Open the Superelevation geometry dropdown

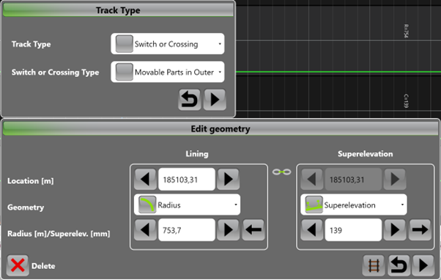pyautogui.click(x=354, y=205)
